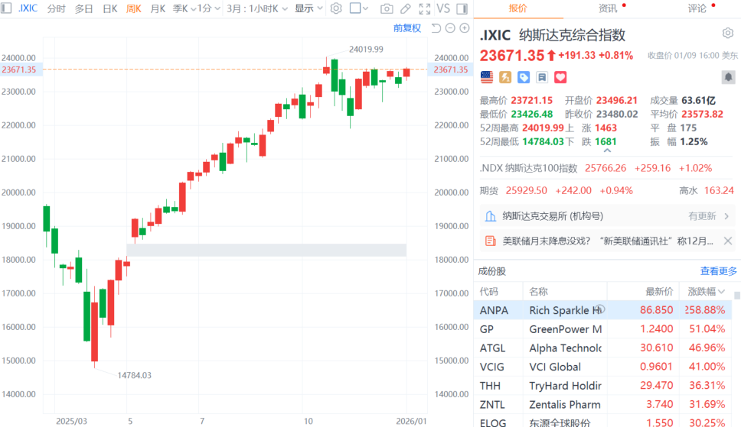Screen dimensions: 741x427
Task: Zoom in chart with plus circle
Action: coord(465,28)
